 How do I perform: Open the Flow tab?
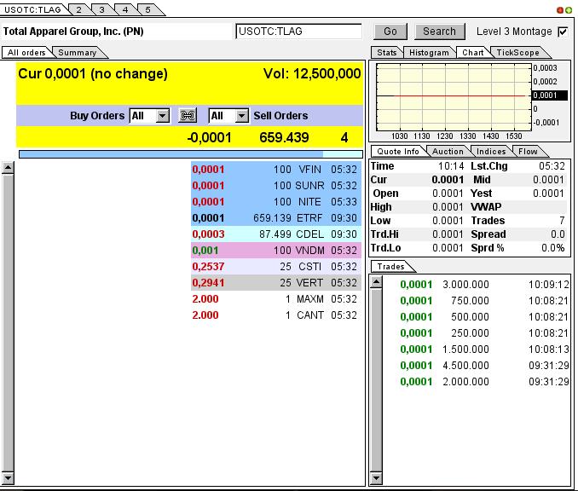point(528,152)
